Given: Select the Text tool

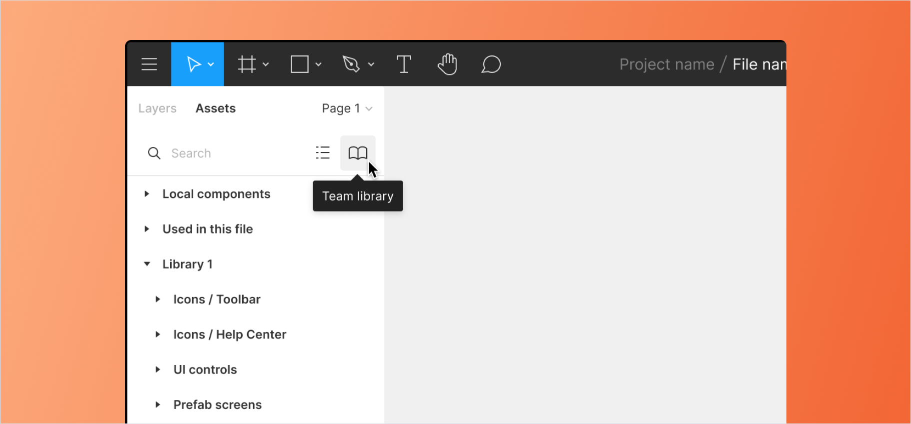Looking at the screenshot, I should (404, 64).
